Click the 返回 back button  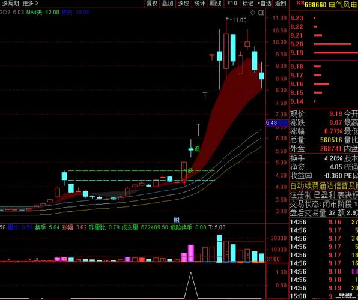[281, 4]
